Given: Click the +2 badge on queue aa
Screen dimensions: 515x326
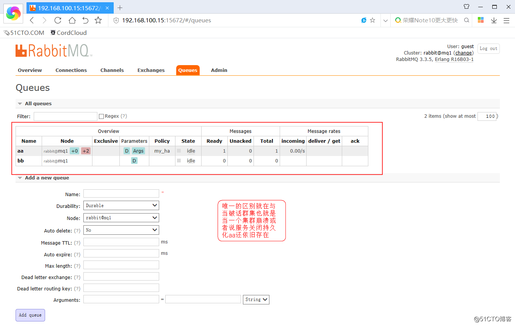Looking at the screenshot, I should click(86, 151).
